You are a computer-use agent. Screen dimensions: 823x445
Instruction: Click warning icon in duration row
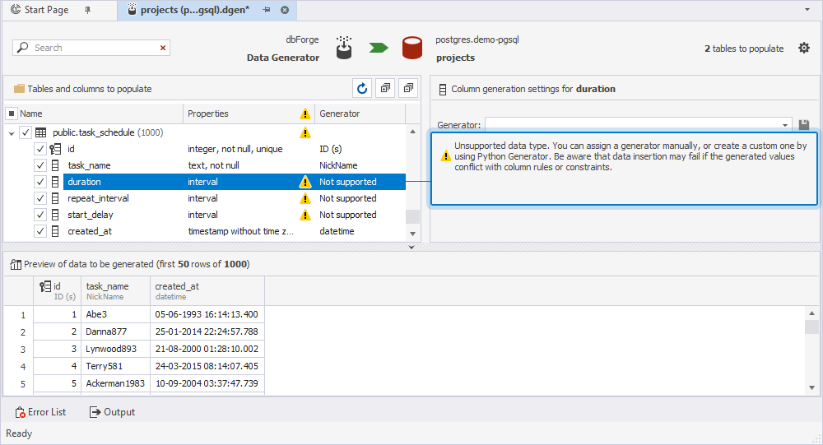point(305,182)
